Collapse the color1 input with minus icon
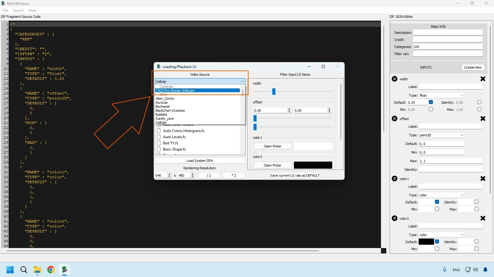 pos(395,179)
